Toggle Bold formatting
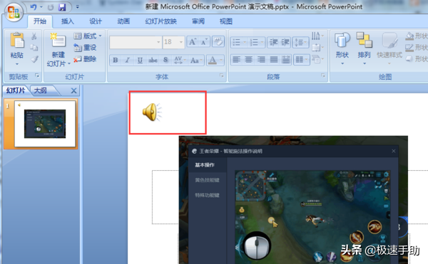 pos(116,60)
